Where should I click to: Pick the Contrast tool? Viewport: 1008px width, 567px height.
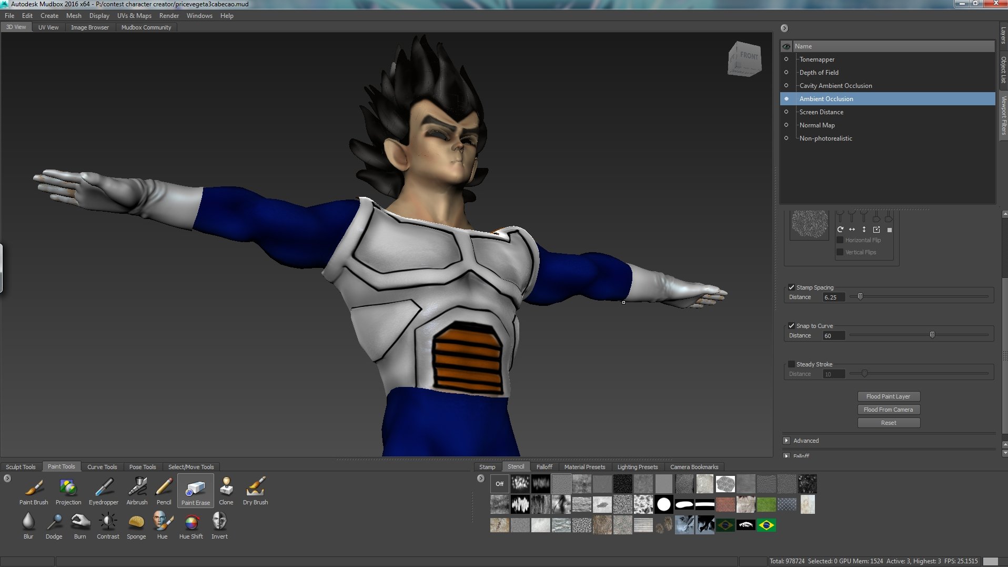[108, 525]
